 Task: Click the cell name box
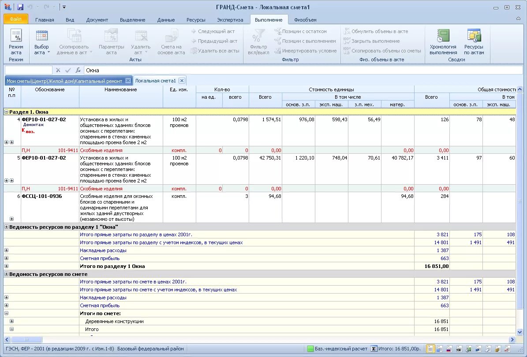pos(29,70)
